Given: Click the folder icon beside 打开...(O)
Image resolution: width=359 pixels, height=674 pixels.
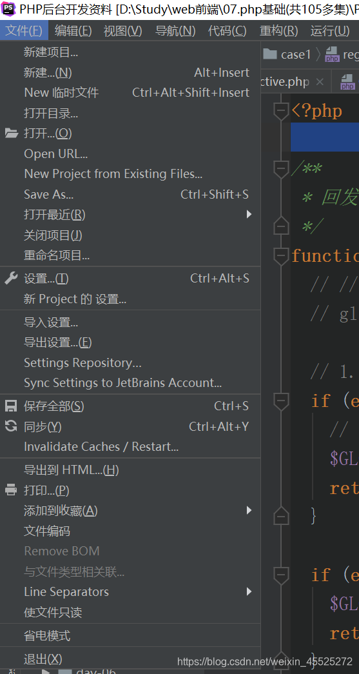Looking at the screenshot, I should coord(11,134).
